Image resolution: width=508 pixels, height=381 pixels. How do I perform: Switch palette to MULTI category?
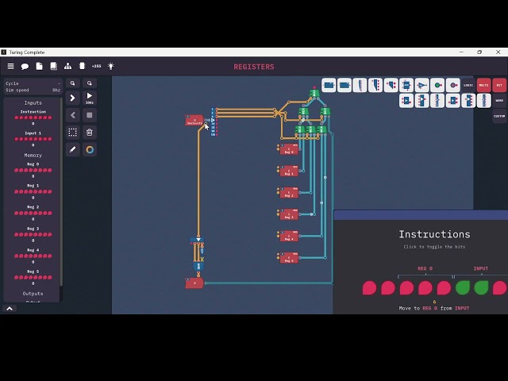(483, 85)
